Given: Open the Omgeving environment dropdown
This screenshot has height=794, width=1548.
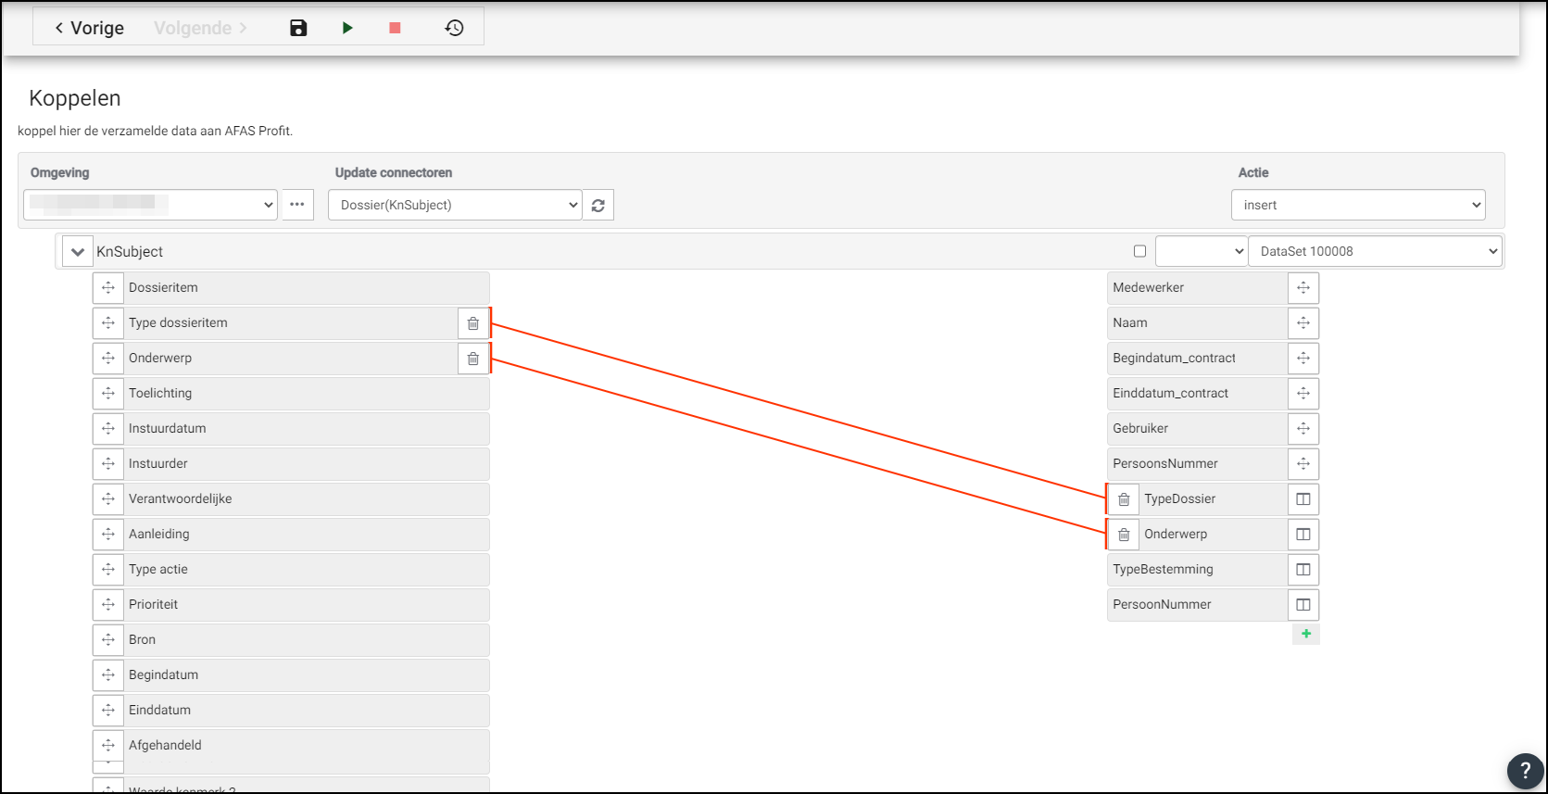Looking at the screenshot, I should pyautogui.click(x=150, y=205).
